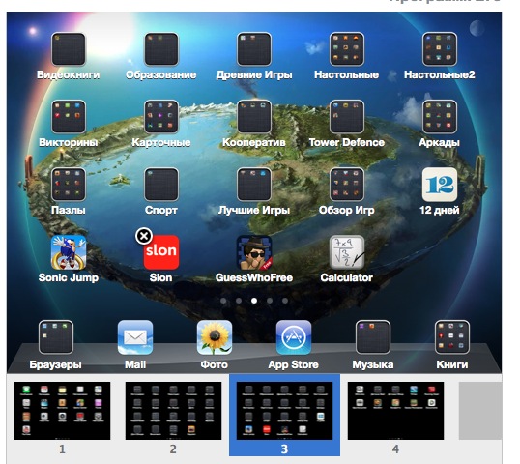Launch the Sonic Jump game
520x464 pixels.
[x=69, y=252]
